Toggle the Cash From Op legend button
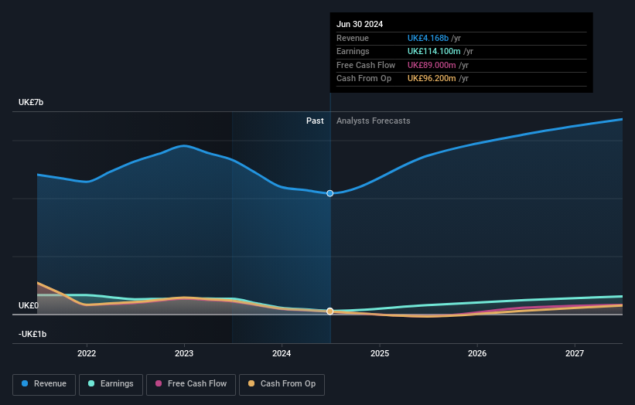Screen dimensions: 635x405 pyautogui.click(x=282, y=384)
